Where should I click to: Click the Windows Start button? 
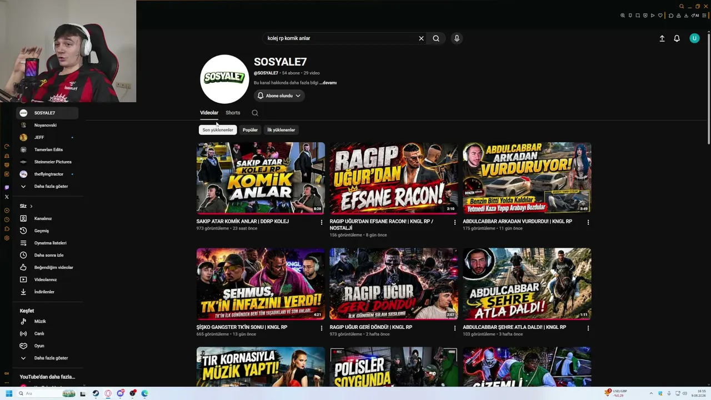coord(9,393)
